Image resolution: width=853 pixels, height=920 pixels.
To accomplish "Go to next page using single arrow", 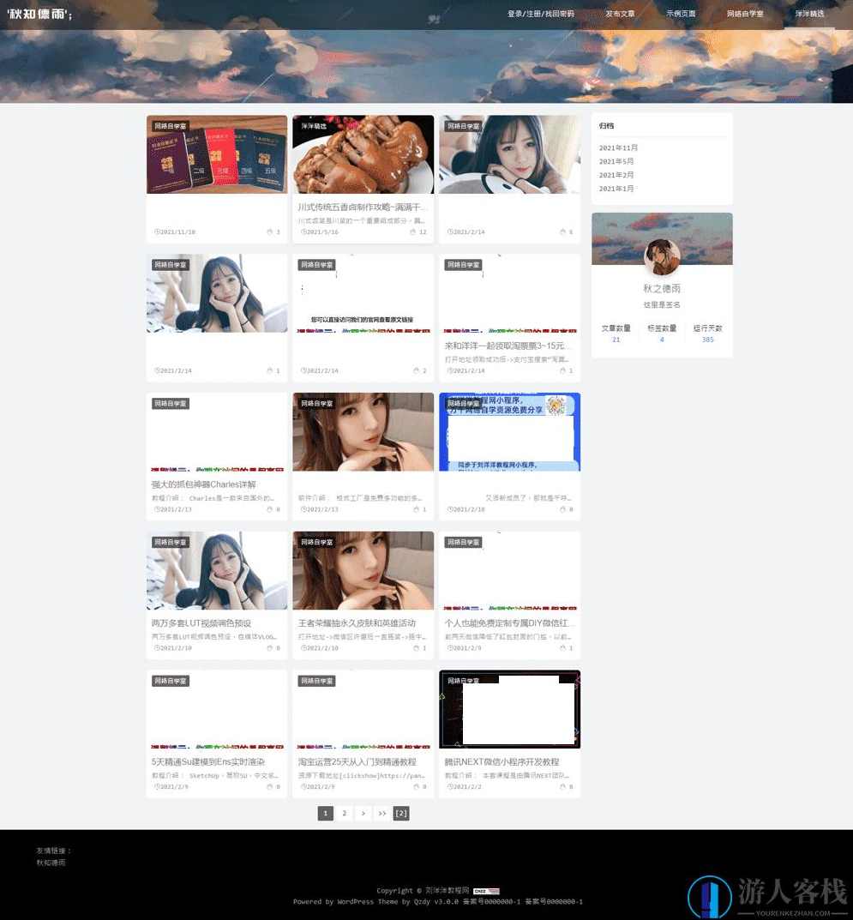I will point(363,813).
